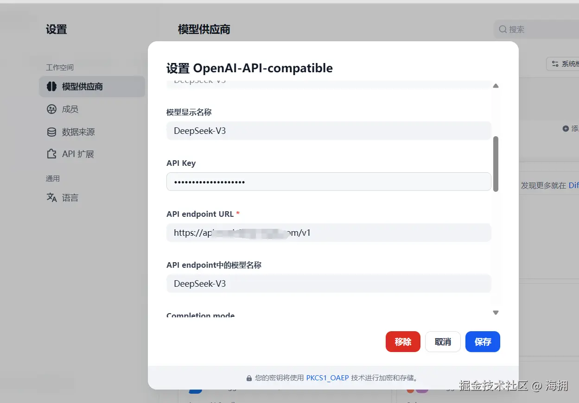579x403 pixels.
Task: Click the API 扩展 puzzle-piece icon
Action: click(x=51, y=154)
